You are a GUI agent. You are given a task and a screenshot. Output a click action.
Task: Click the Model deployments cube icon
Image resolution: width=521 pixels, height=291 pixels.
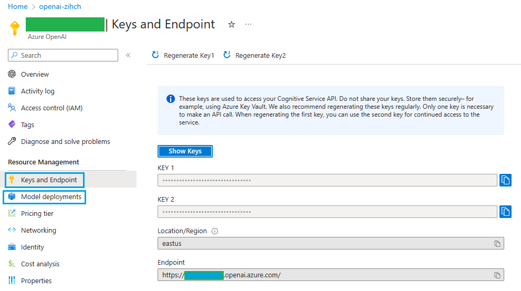coord(12,196)
